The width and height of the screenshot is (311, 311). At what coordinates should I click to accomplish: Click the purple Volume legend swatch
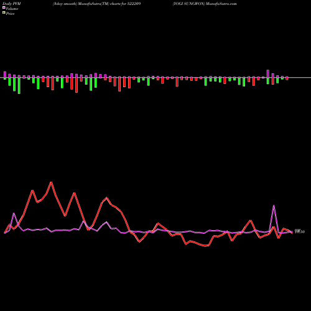[4, 7]
